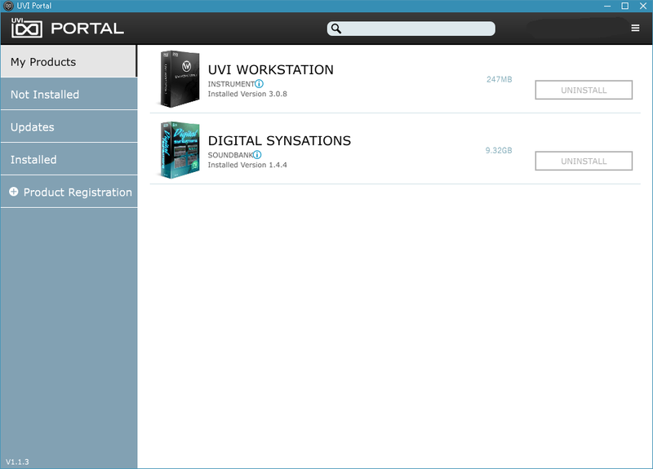Go to the Installed tab
This screenshot has width=653, height=469.
pos(69,159)
